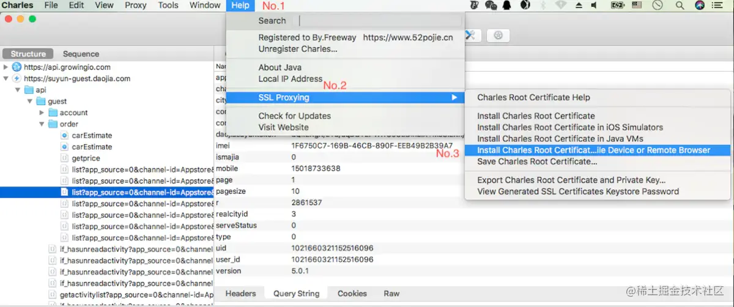Click the eject icon in menu bar
Image resolution: width=734 pixels, height=307 pixels.
pyautogui.click(x=579, y=6)
